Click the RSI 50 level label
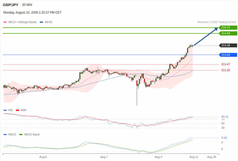The height and width of the screenshot is (161, 238). click(x=223, y=123)
